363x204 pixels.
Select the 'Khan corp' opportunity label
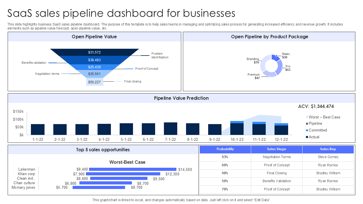[x=26, y=174]
